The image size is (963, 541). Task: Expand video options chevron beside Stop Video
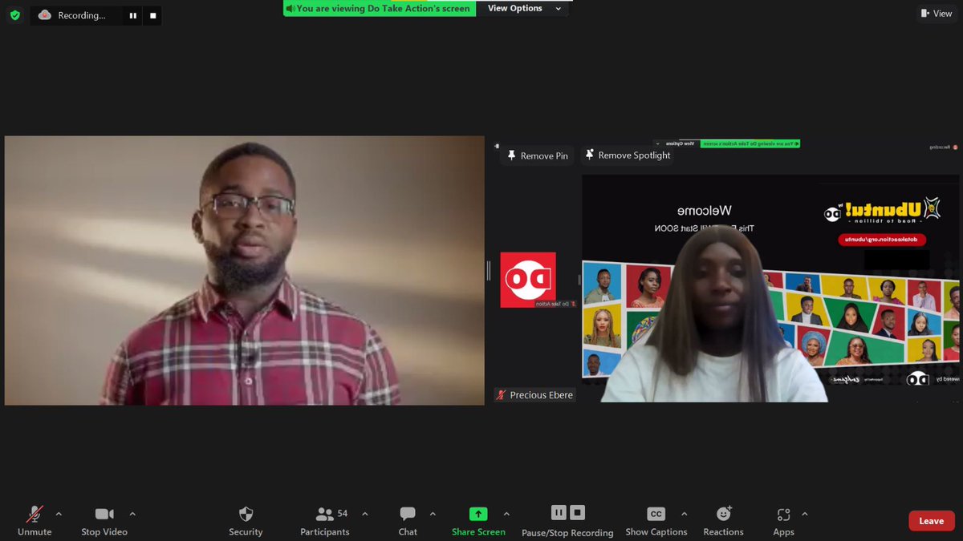(132, 514)
